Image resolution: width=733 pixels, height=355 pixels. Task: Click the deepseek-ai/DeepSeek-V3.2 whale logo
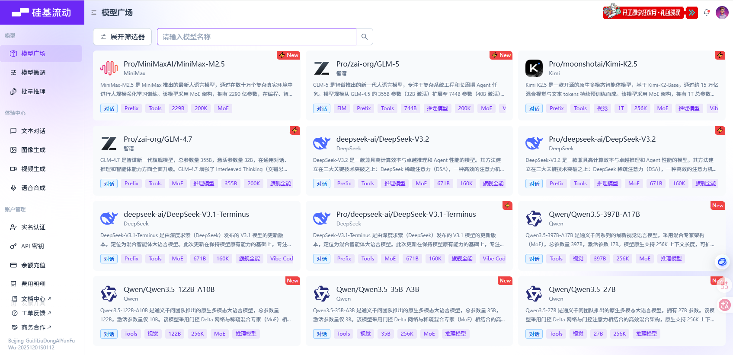(x=322, y=143)
